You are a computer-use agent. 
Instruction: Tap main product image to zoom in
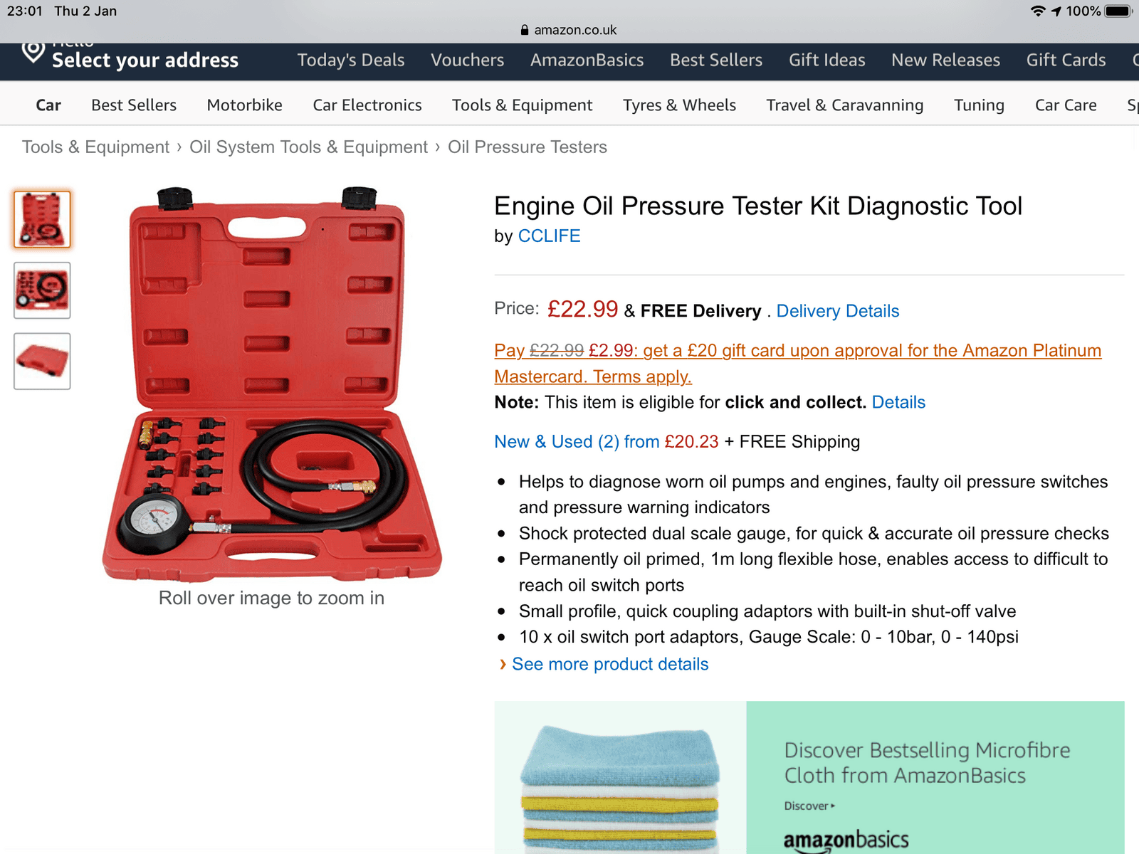click(272, 384)
